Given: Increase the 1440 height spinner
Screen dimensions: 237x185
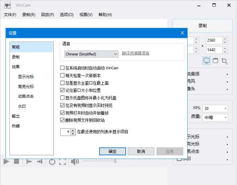Looking at the screenshot, I should click(225, 48).
